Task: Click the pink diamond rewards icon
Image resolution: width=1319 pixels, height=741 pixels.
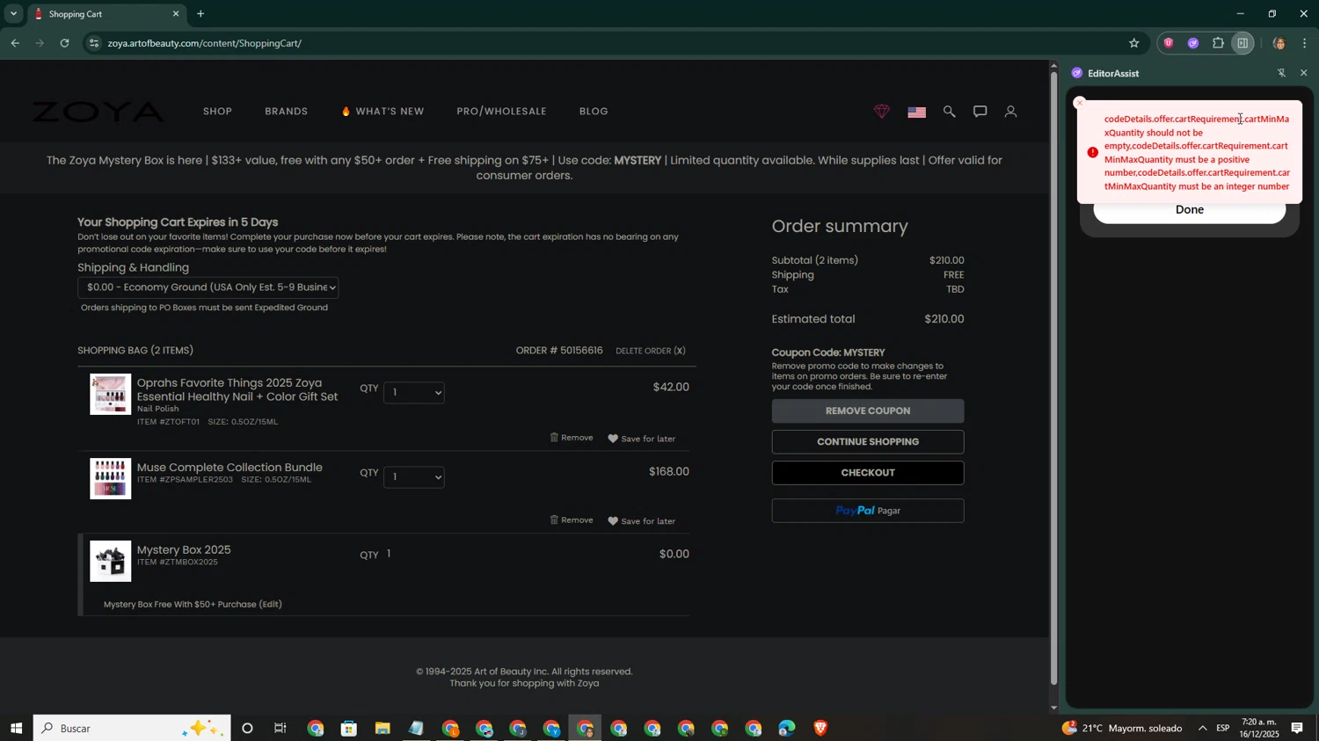Action: click(881, 112)
